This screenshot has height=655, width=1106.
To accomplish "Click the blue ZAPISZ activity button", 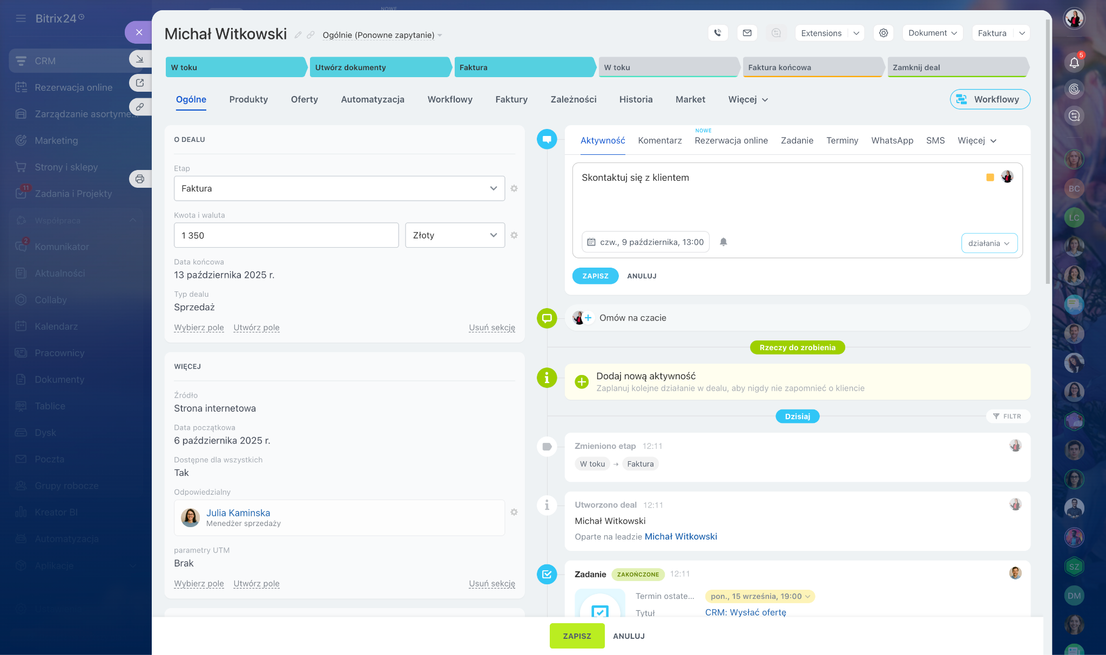I will point(595,276).
